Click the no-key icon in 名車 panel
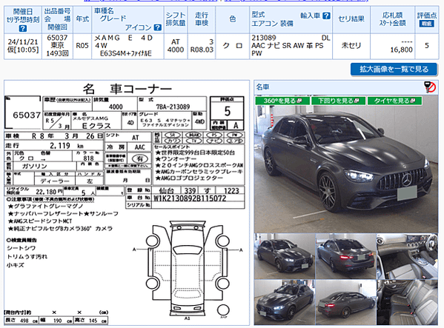 (x=430, y=87)
